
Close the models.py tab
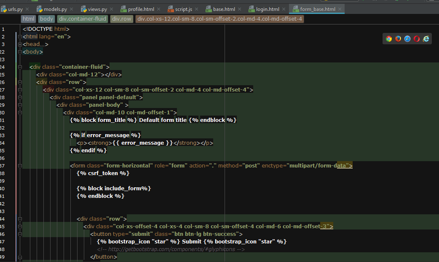(x=71, y=9)
